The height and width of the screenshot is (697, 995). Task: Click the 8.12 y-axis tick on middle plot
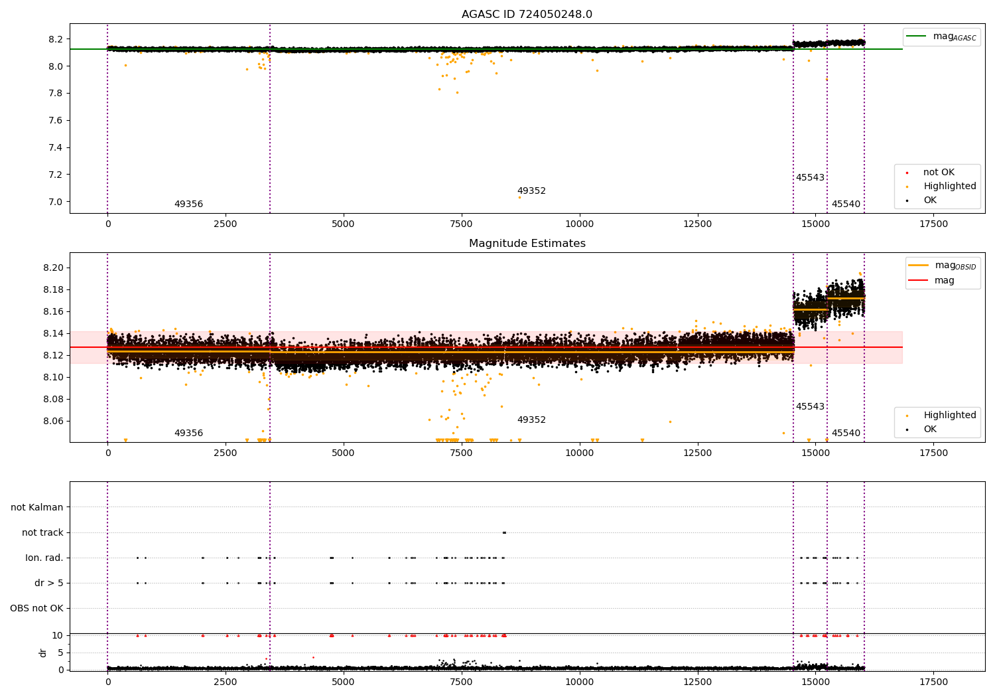pos(52,356)
